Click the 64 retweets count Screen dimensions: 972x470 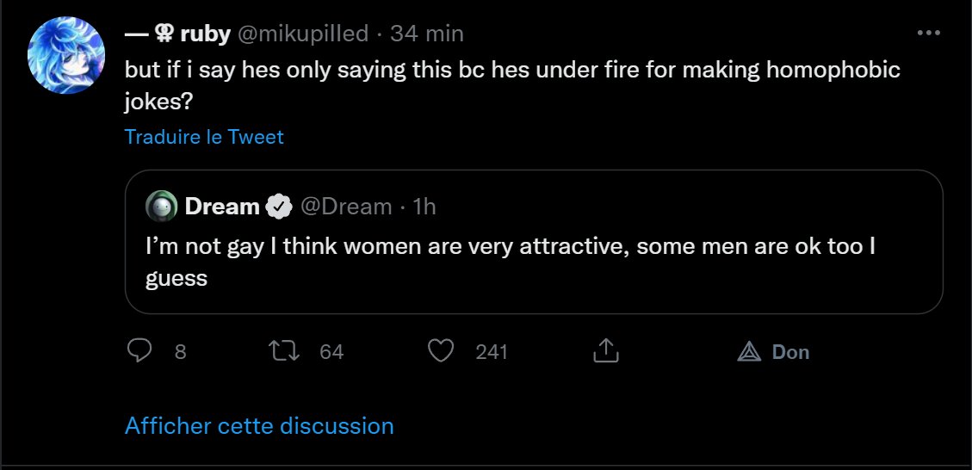pos(331,352)
